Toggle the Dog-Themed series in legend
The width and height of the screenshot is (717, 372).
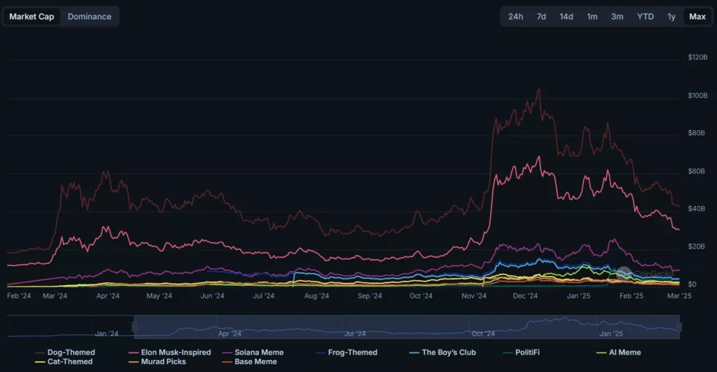71,352
